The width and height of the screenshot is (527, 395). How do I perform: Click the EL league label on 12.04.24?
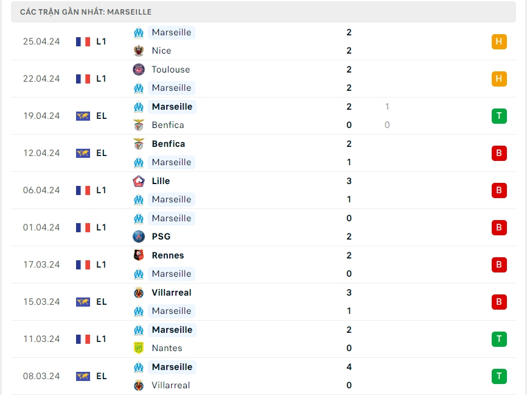[102, 153]
